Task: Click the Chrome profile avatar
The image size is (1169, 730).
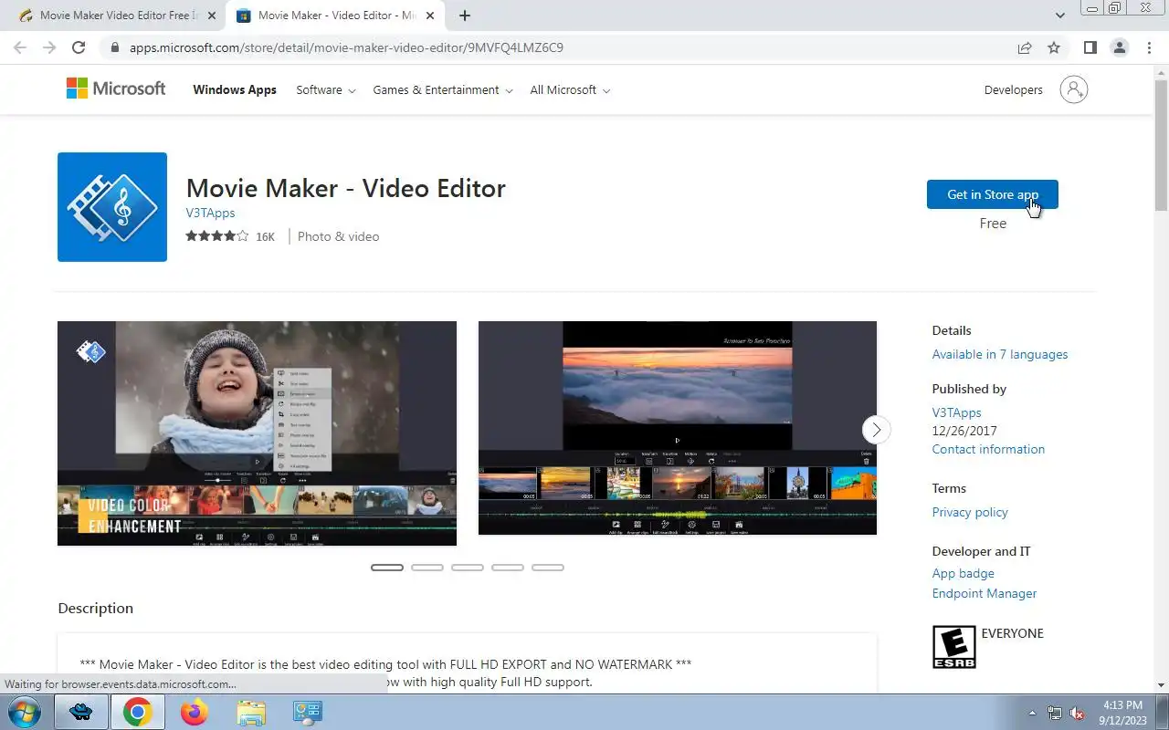Action: pyautogui.click(x=1119, y=47)
